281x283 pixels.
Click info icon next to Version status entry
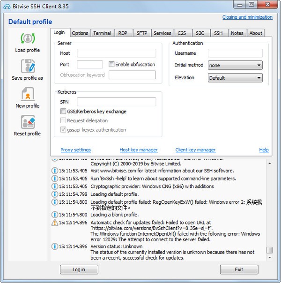pos(55,246)
